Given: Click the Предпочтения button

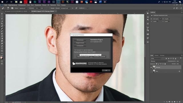Looking at the screenshot, I should 80,43.
